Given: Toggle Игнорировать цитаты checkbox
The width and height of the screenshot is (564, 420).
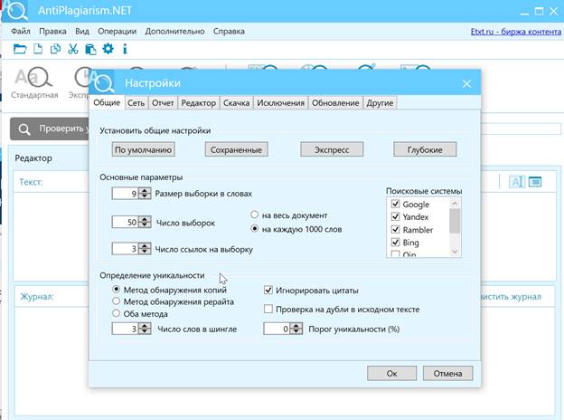Looking at the screenshot, I should [268, 290].
